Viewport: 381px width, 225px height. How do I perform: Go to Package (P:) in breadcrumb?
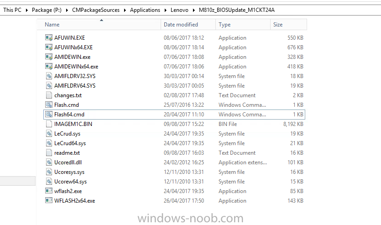coord(47,10)
